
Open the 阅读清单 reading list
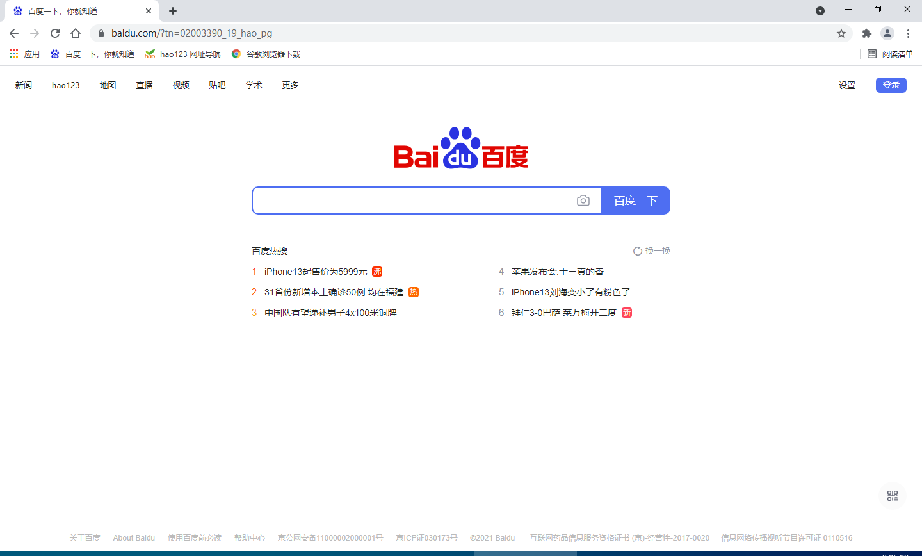click(890, 54)
